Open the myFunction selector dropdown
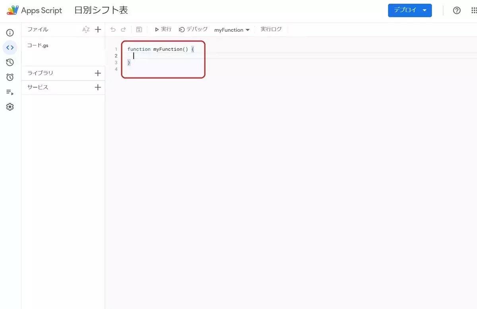The width and height of the screenshot is (477, 309). point(232,30)
